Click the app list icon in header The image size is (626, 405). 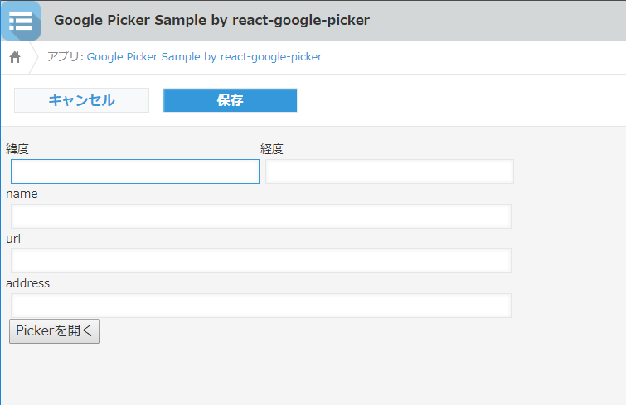pos(20,20)
